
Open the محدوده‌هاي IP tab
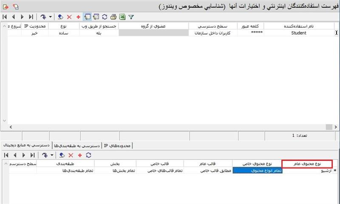(118, 145)
